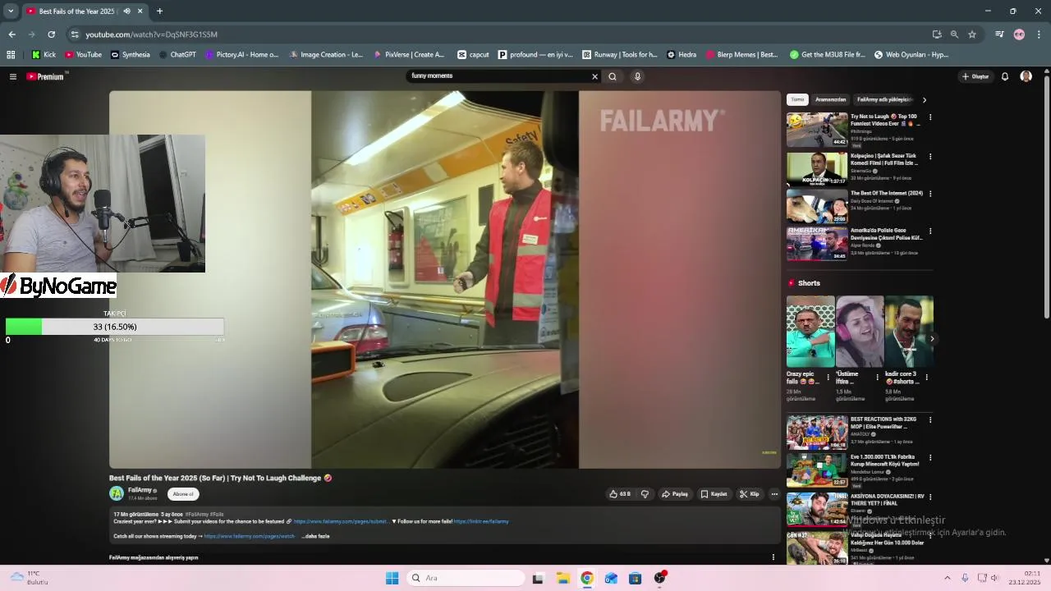The image size is (1051, 591).
Task: Open options for 'Amerika'da Polisle Gece' video
Action: tap(930, 231)
